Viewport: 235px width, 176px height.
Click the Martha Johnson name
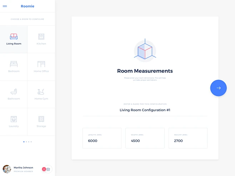(x=23, y=168)
